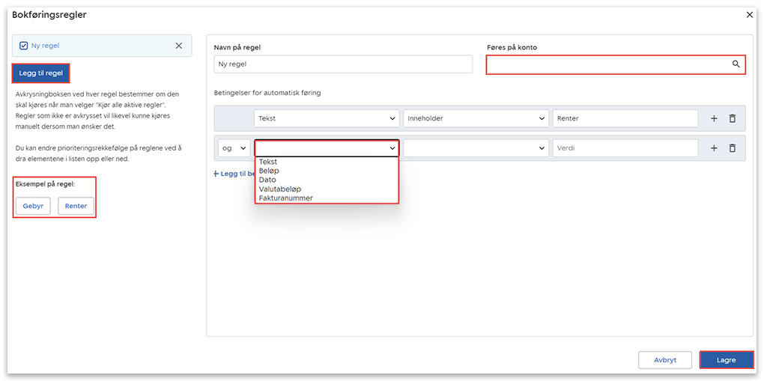Delete the Renter condition row via trash icon

click(x=733, y=118)
